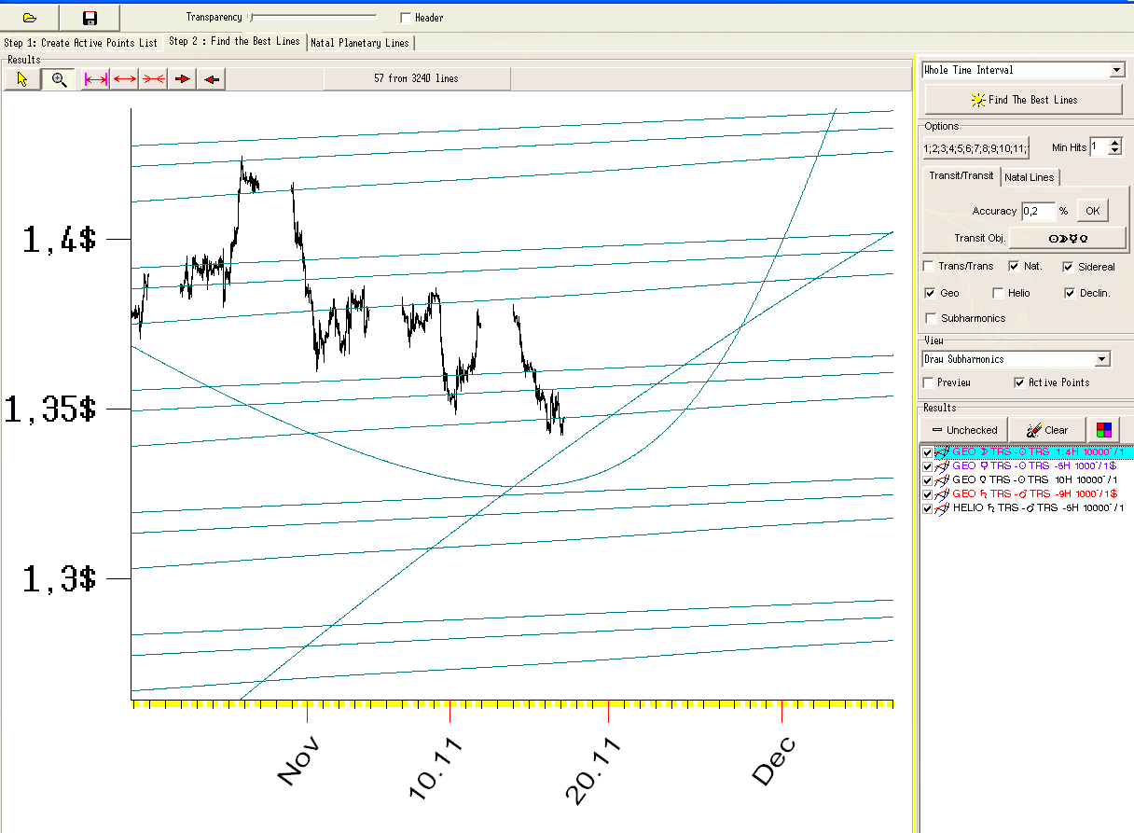Toggle the Helio checkbox

point(998,293)
